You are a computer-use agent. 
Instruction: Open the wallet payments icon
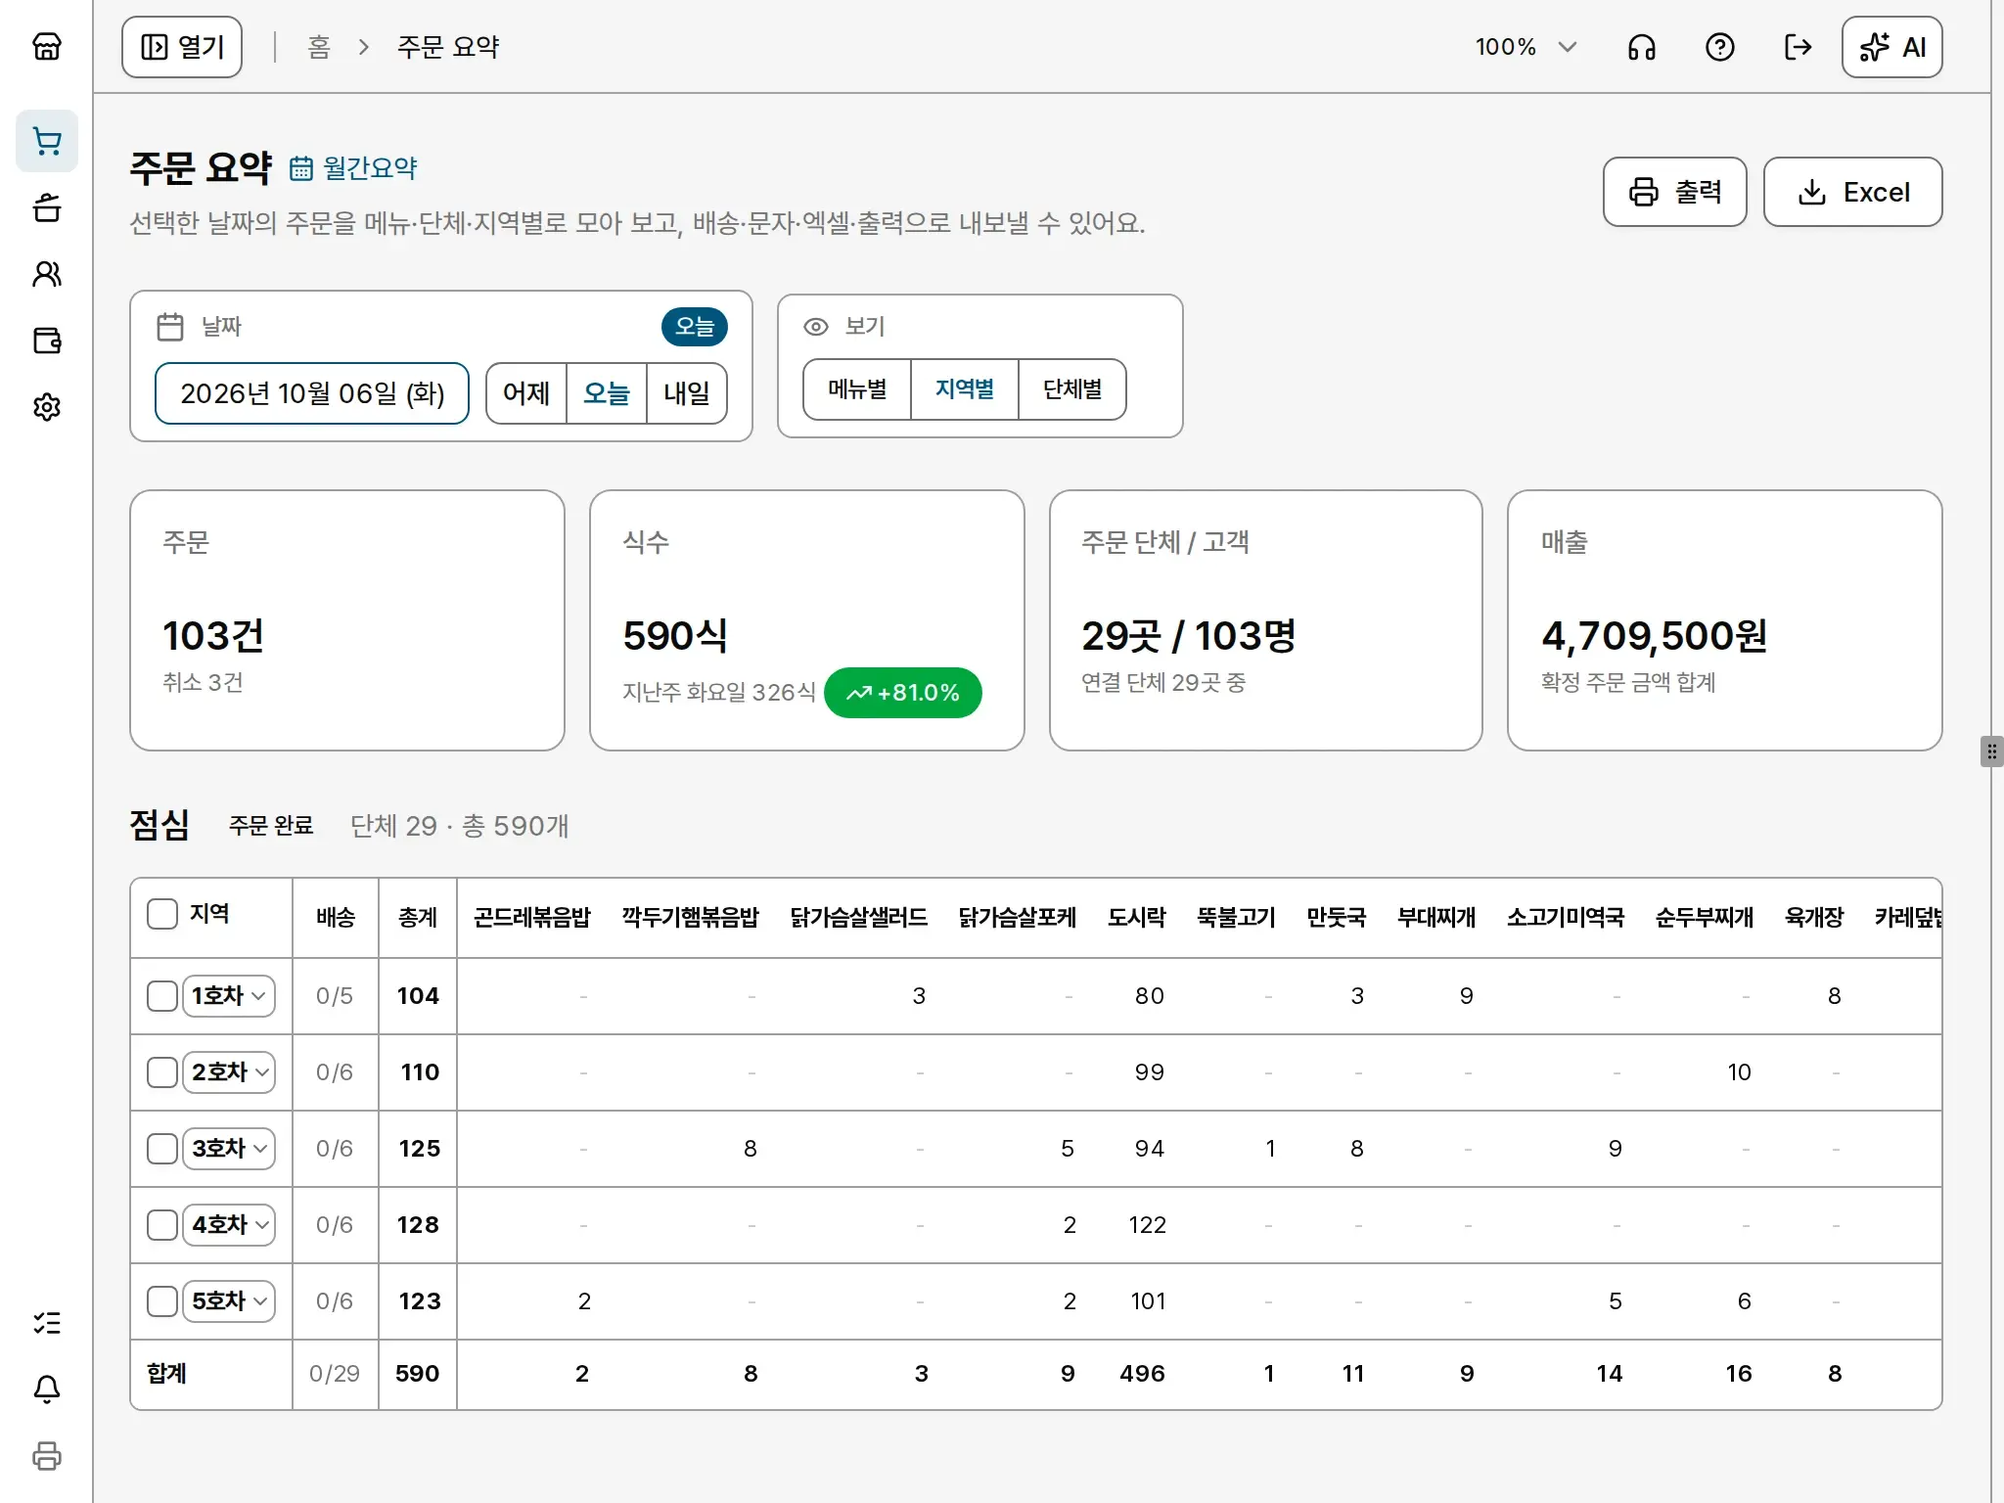pyautogui.click(x=47, y=341)
